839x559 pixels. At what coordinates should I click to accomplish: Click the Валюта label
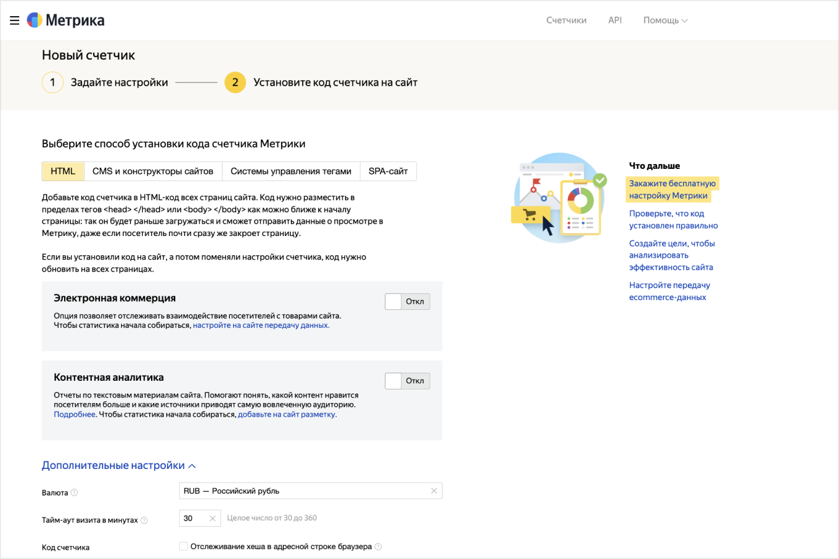[x=55, y=493]
